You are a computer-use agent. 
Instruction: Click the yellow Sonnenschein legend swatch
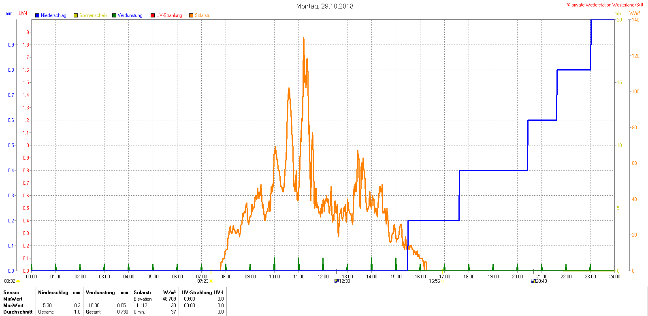(x=76, y=15)
